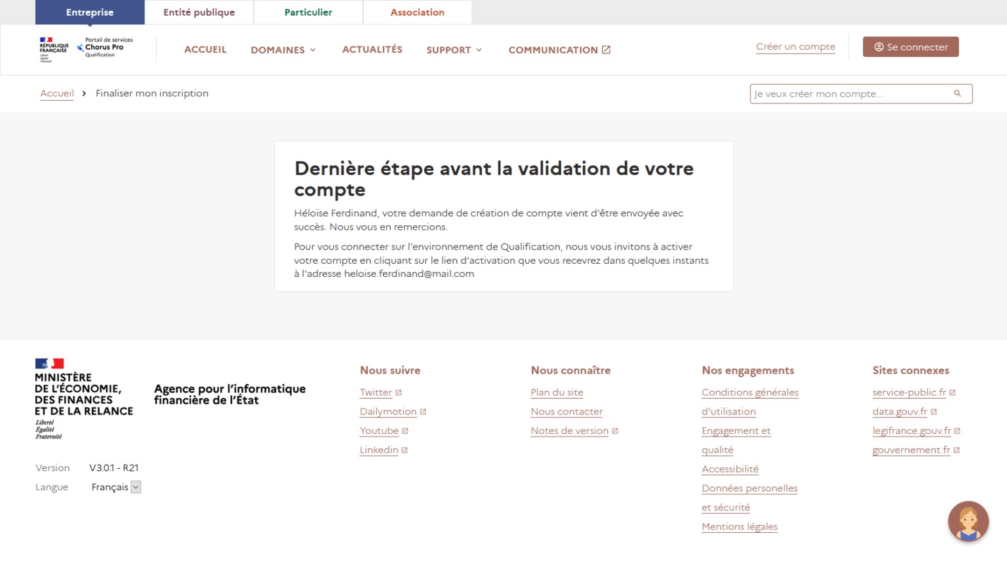The width and height of the screenshot is (1007, 561).
Task: Click the Créer un compte link
Action: coord(795,47)
